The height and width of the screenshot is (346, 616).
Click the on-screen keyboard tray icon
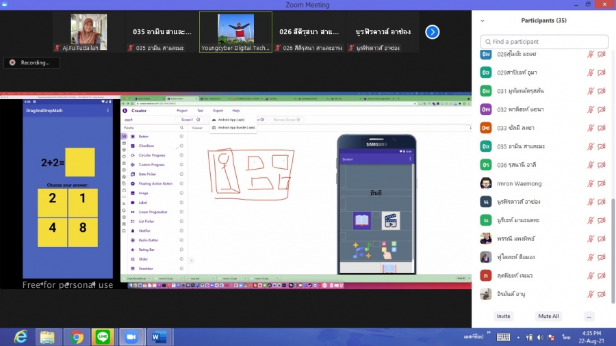coord(503,337)
